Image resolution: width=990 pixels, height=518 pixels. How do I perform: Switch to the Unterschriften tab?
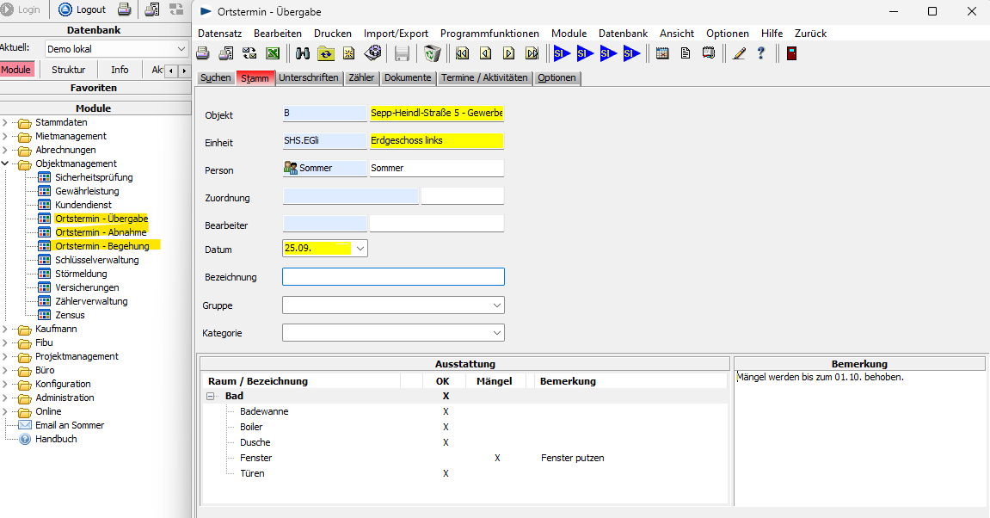tap(309, 77)
